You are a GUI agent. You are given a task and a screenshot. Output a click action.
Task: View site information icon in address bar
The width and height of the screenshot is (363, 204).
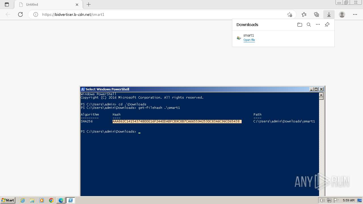(x=36, y=14)
